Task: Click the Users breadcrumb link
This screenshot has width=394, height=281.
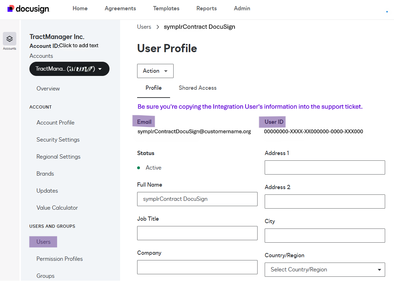Action: tap(144, 27)
